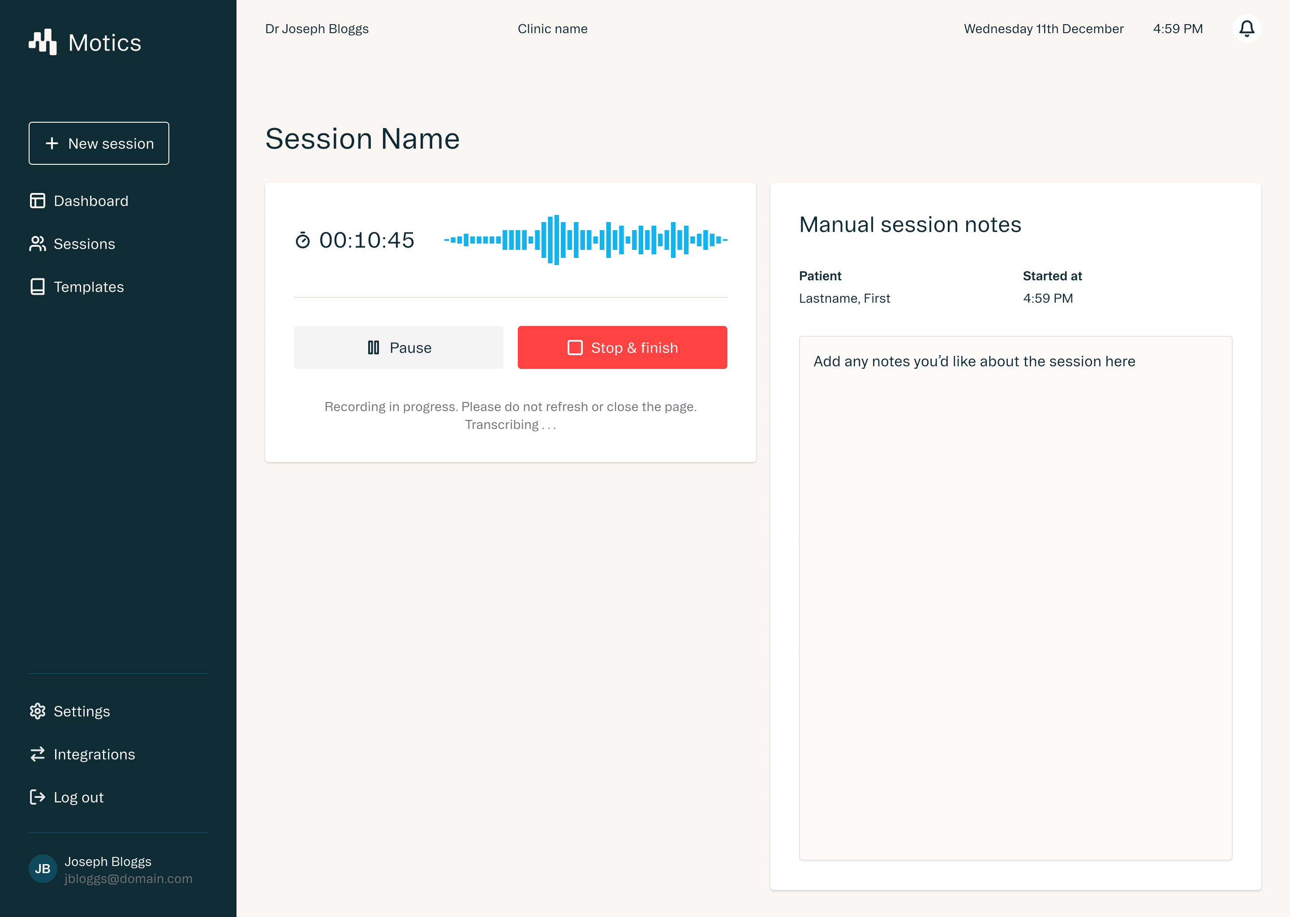
Task: Go to Templates in the sidebar
Action: 89,287
